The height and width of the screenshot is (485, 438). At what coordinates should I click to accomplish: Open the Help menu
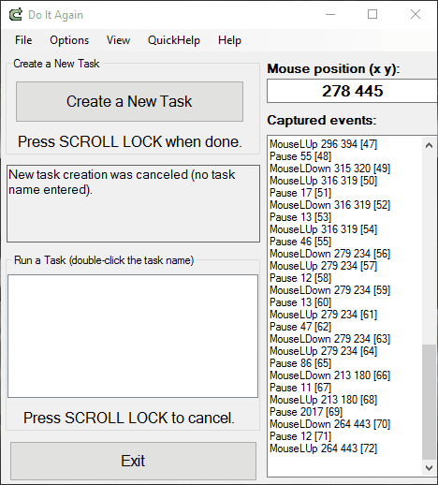coord(229,40)
